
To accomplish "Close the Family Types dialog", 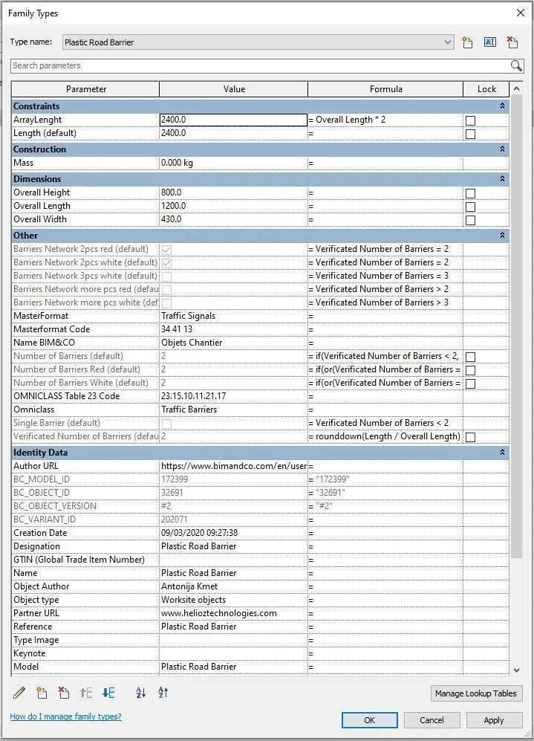I will coord(521,13).
